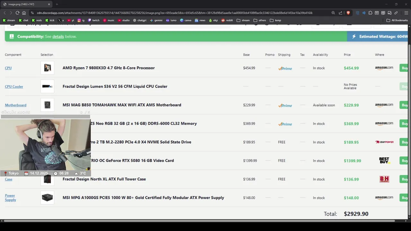Click the 'Price' column header

tap(347, 55)
